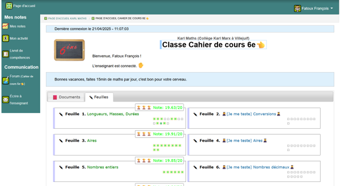Expand the Fatoux François user dropdown arrow

(331, 8)
